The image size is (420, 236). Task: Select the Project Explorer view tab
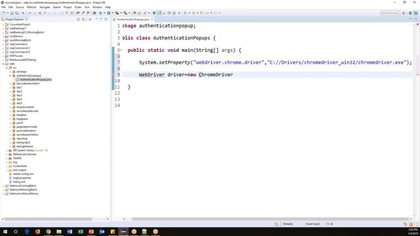point(14,19)
